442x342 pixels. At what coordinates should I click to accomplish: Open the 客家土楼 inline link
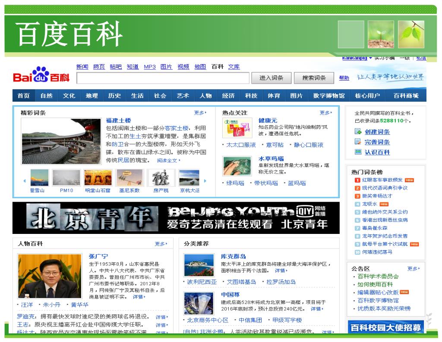click(x=177, y=128)
